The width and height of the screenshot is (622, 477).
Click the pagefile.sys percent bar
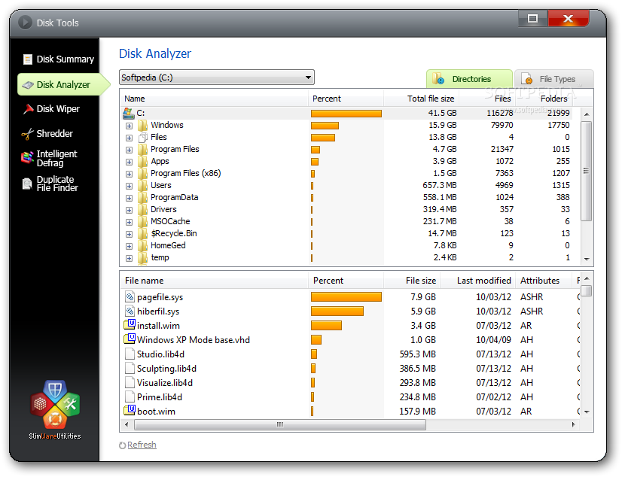coord(346,296)
